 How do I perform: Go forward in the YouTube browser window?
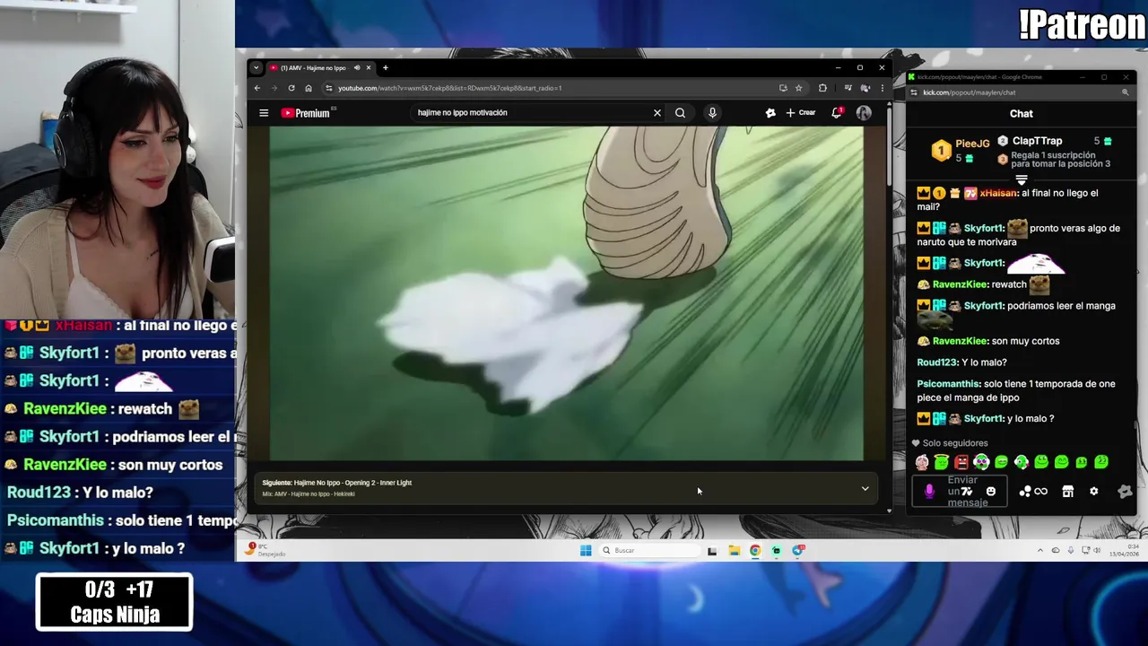point(274,88)
